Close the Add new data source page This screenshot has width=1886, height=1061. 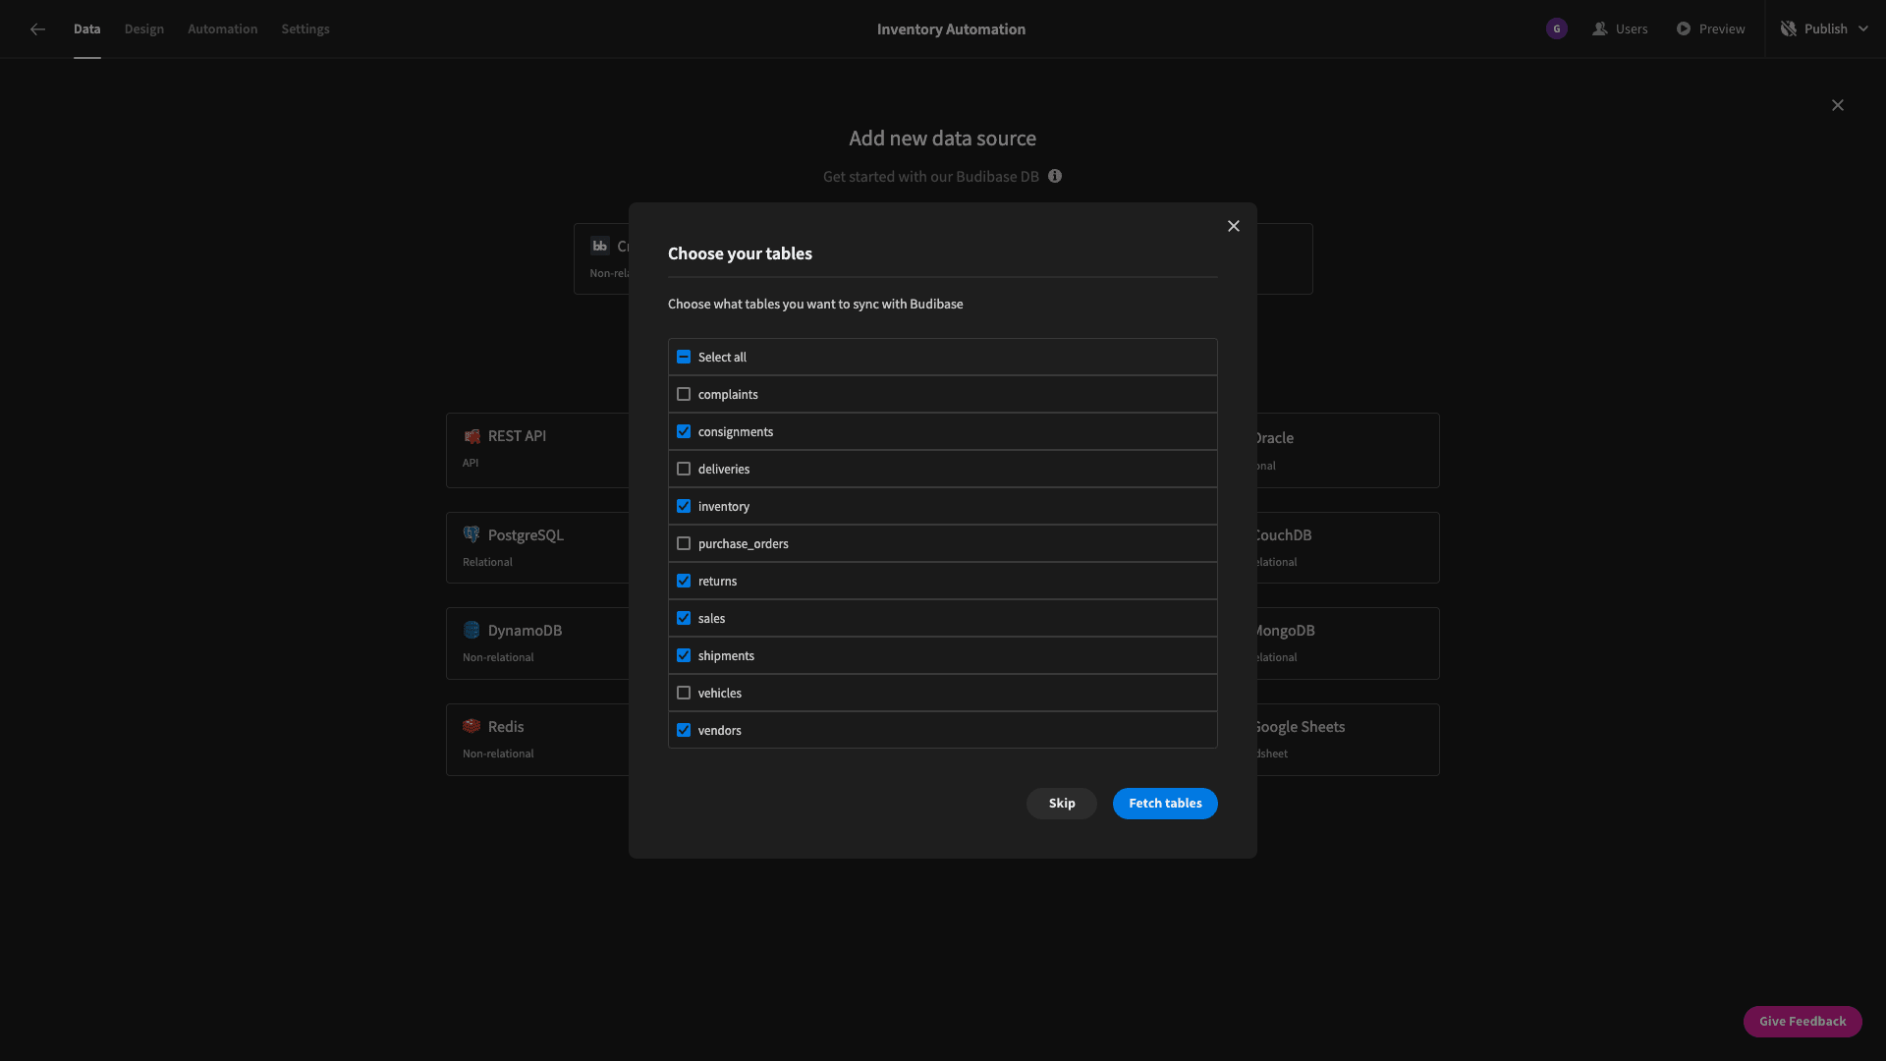pyautogui.click(x=1838, y=105)
